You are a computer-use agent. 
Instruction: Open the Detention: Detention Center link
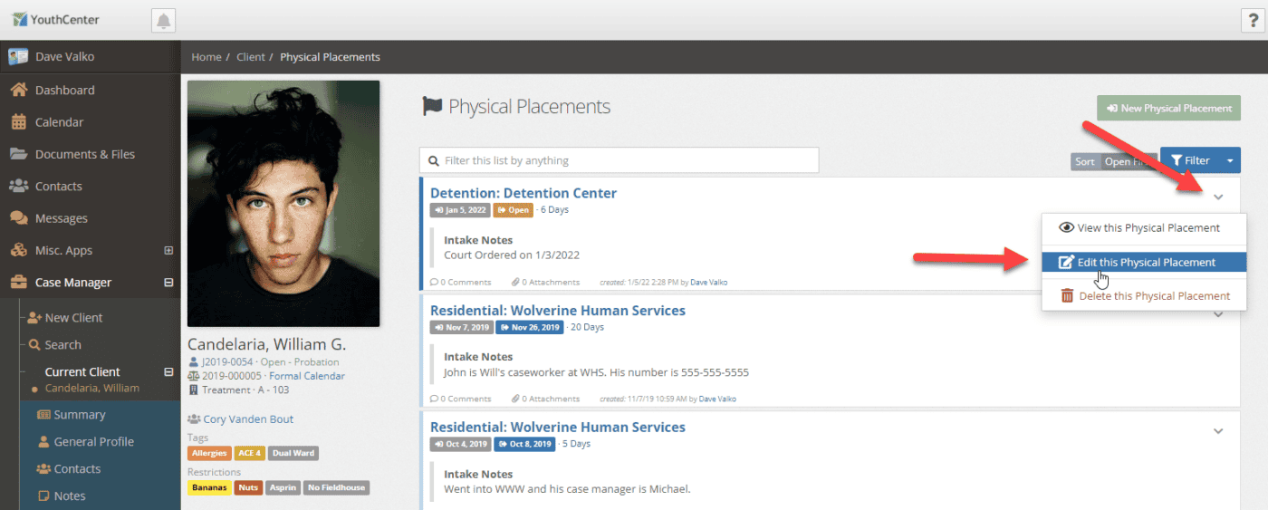pyautogui.click(x=524, y=193)
